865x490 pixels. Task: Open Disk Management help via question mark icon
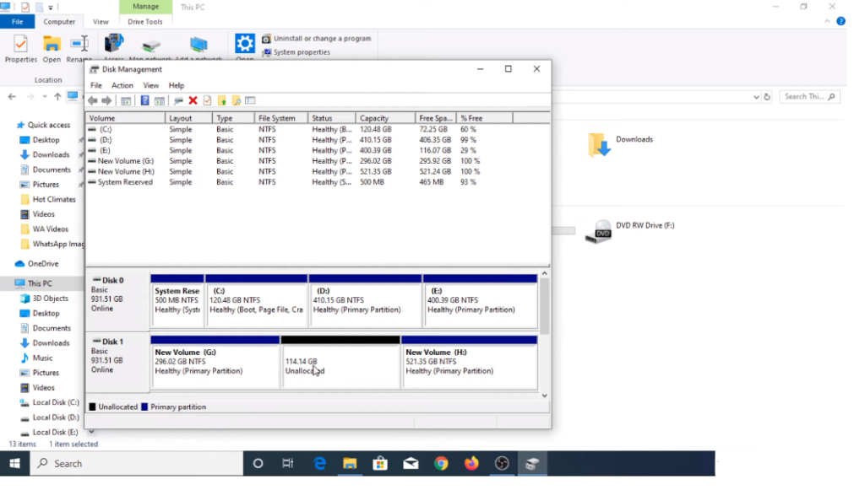pyautogui.click(x=145, y=100)
